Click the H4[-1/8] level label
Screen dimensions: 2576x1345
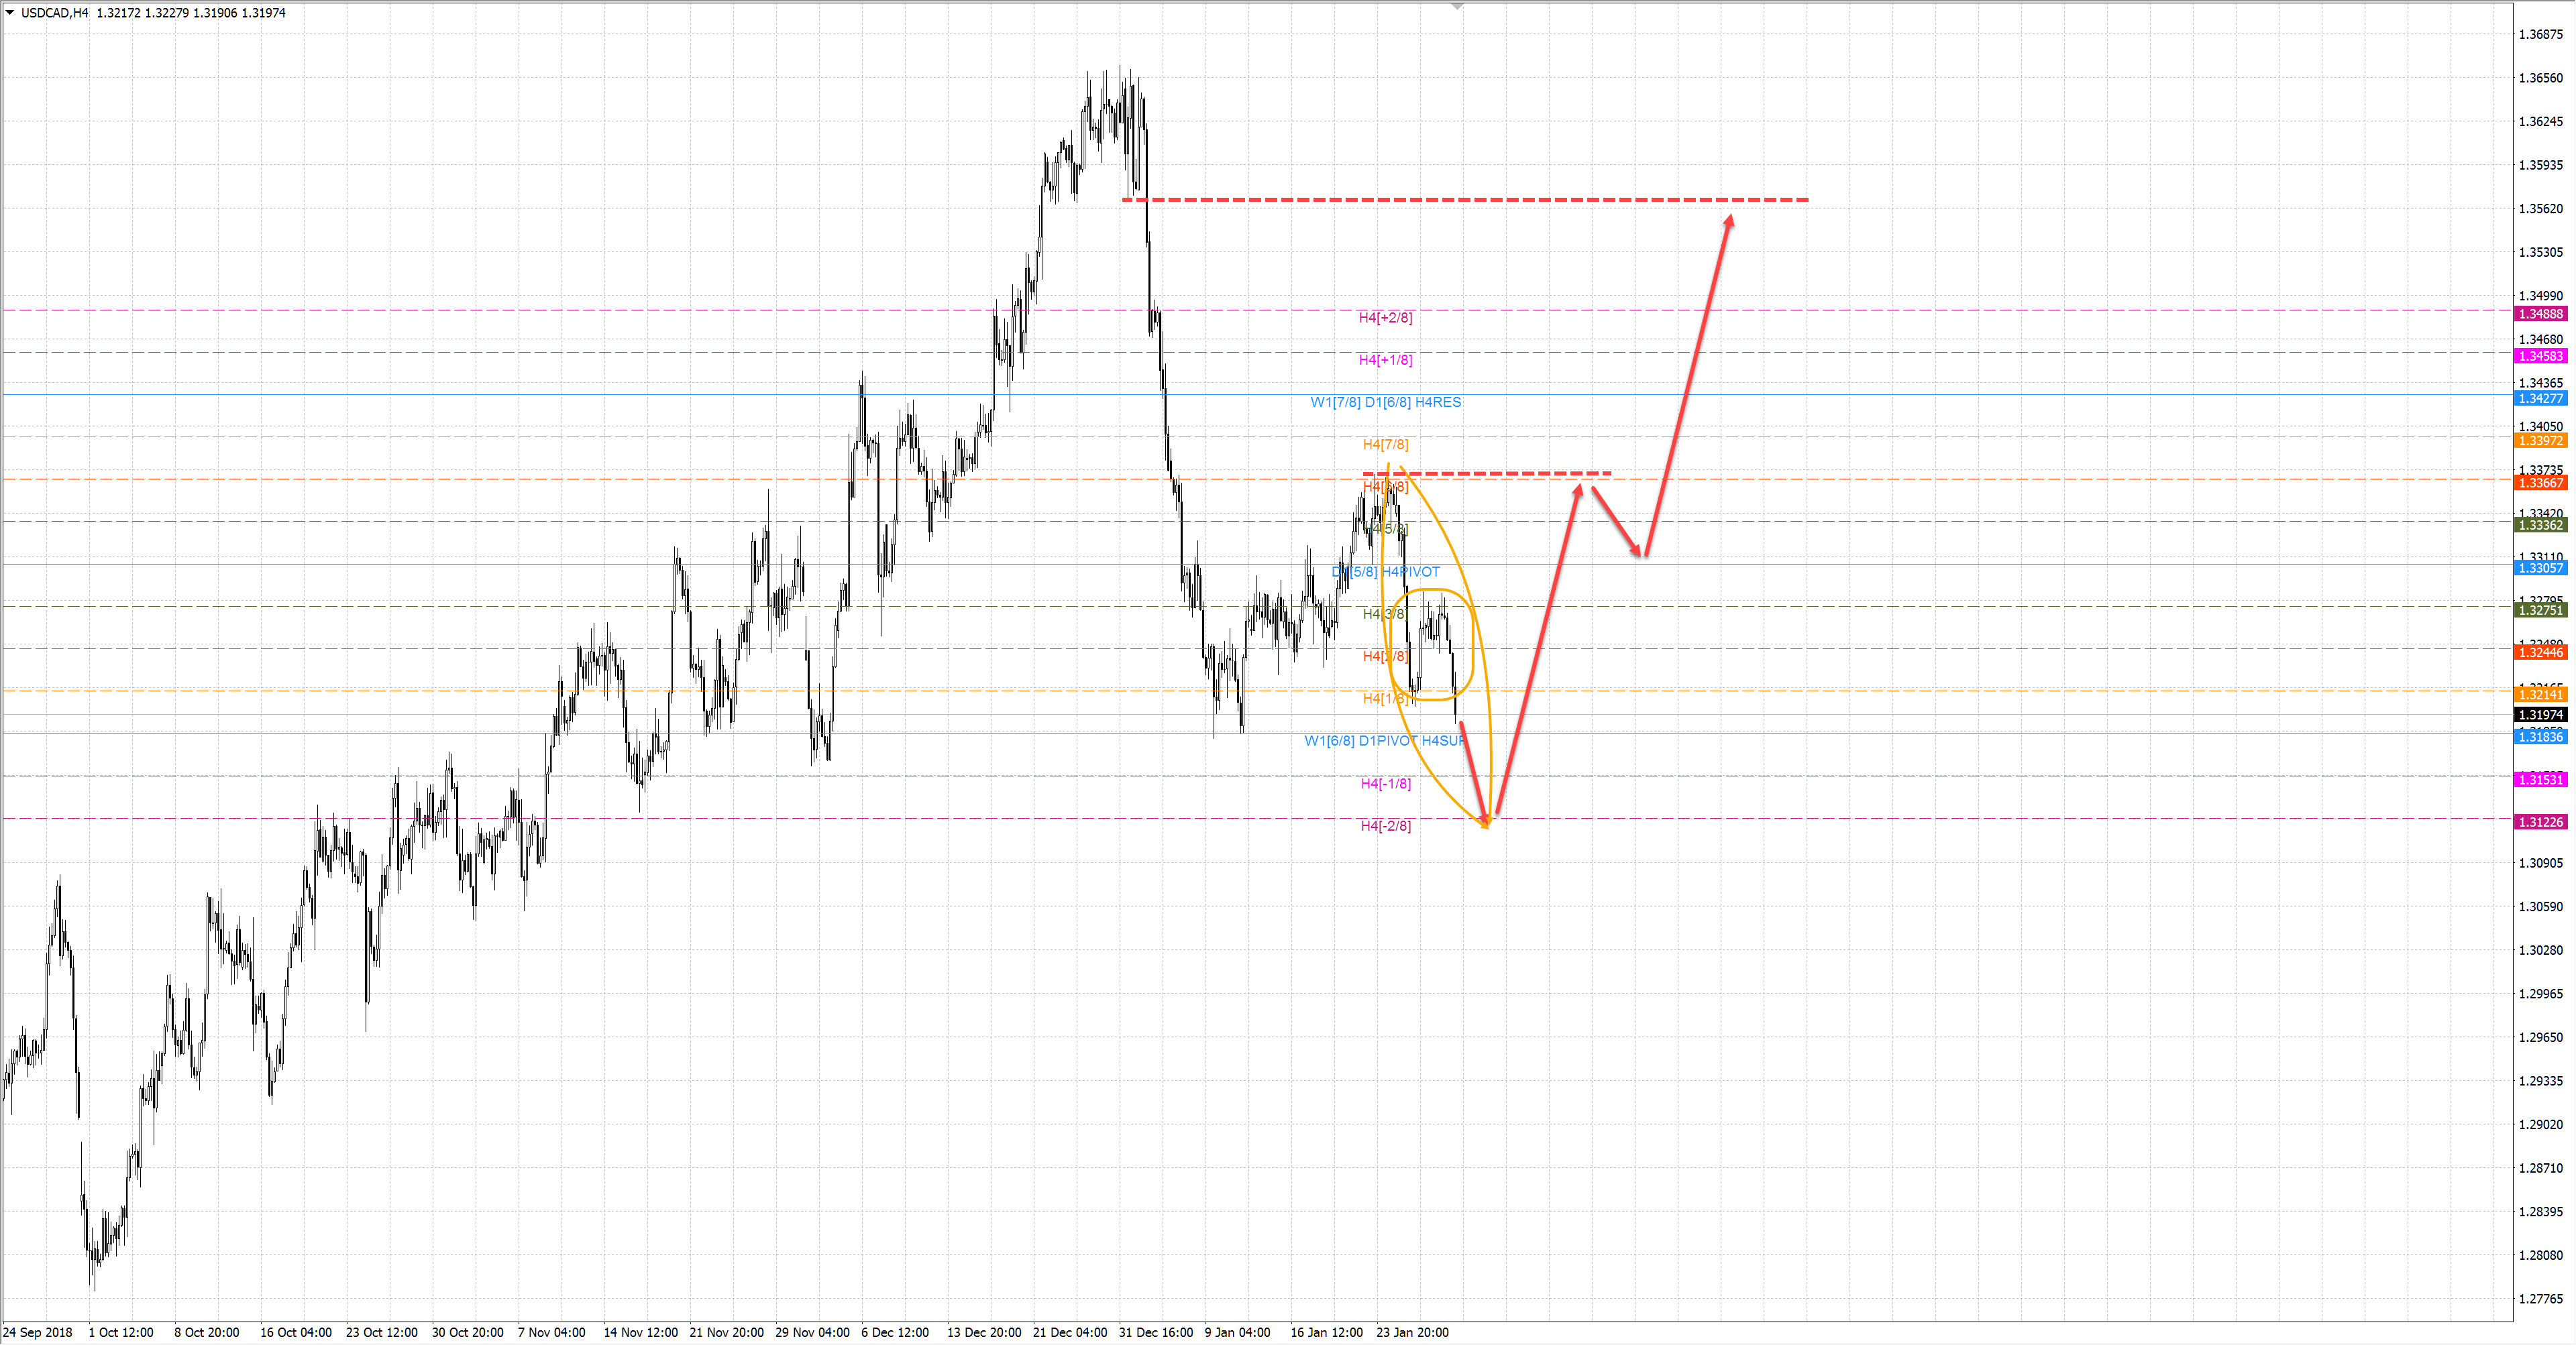point(1385,783)
